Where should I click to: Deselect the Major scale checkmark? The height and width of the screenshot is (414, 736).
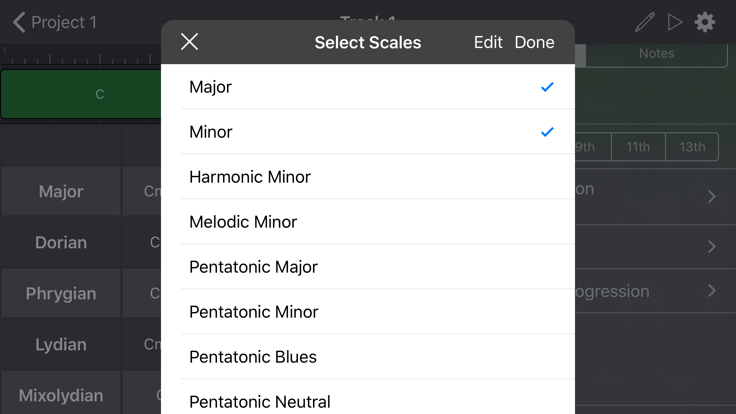click(x=546, y=87)
